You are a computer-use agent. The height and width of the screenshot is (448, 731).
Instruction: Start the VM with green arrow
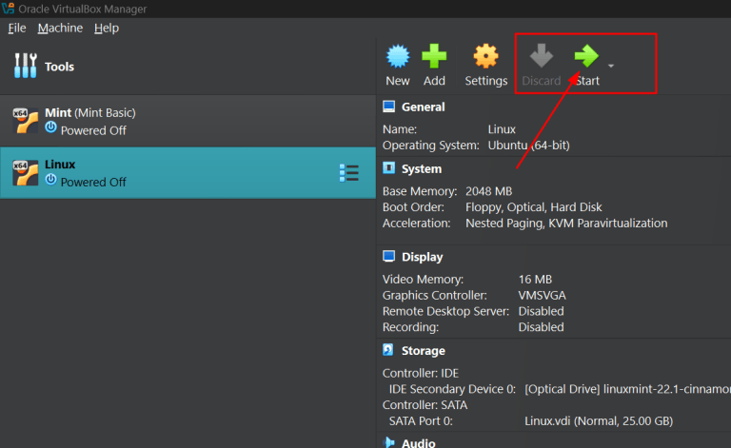(586, 58)
